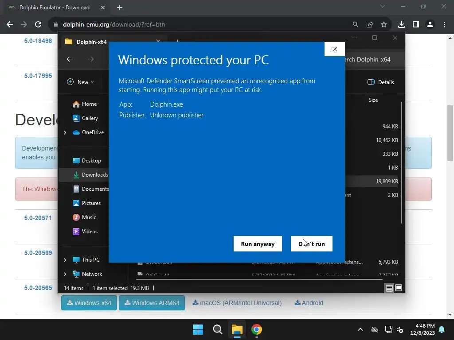Click Run anyway in SmartScreen dialog
This screenshot has width=454, height=340.
258,244
